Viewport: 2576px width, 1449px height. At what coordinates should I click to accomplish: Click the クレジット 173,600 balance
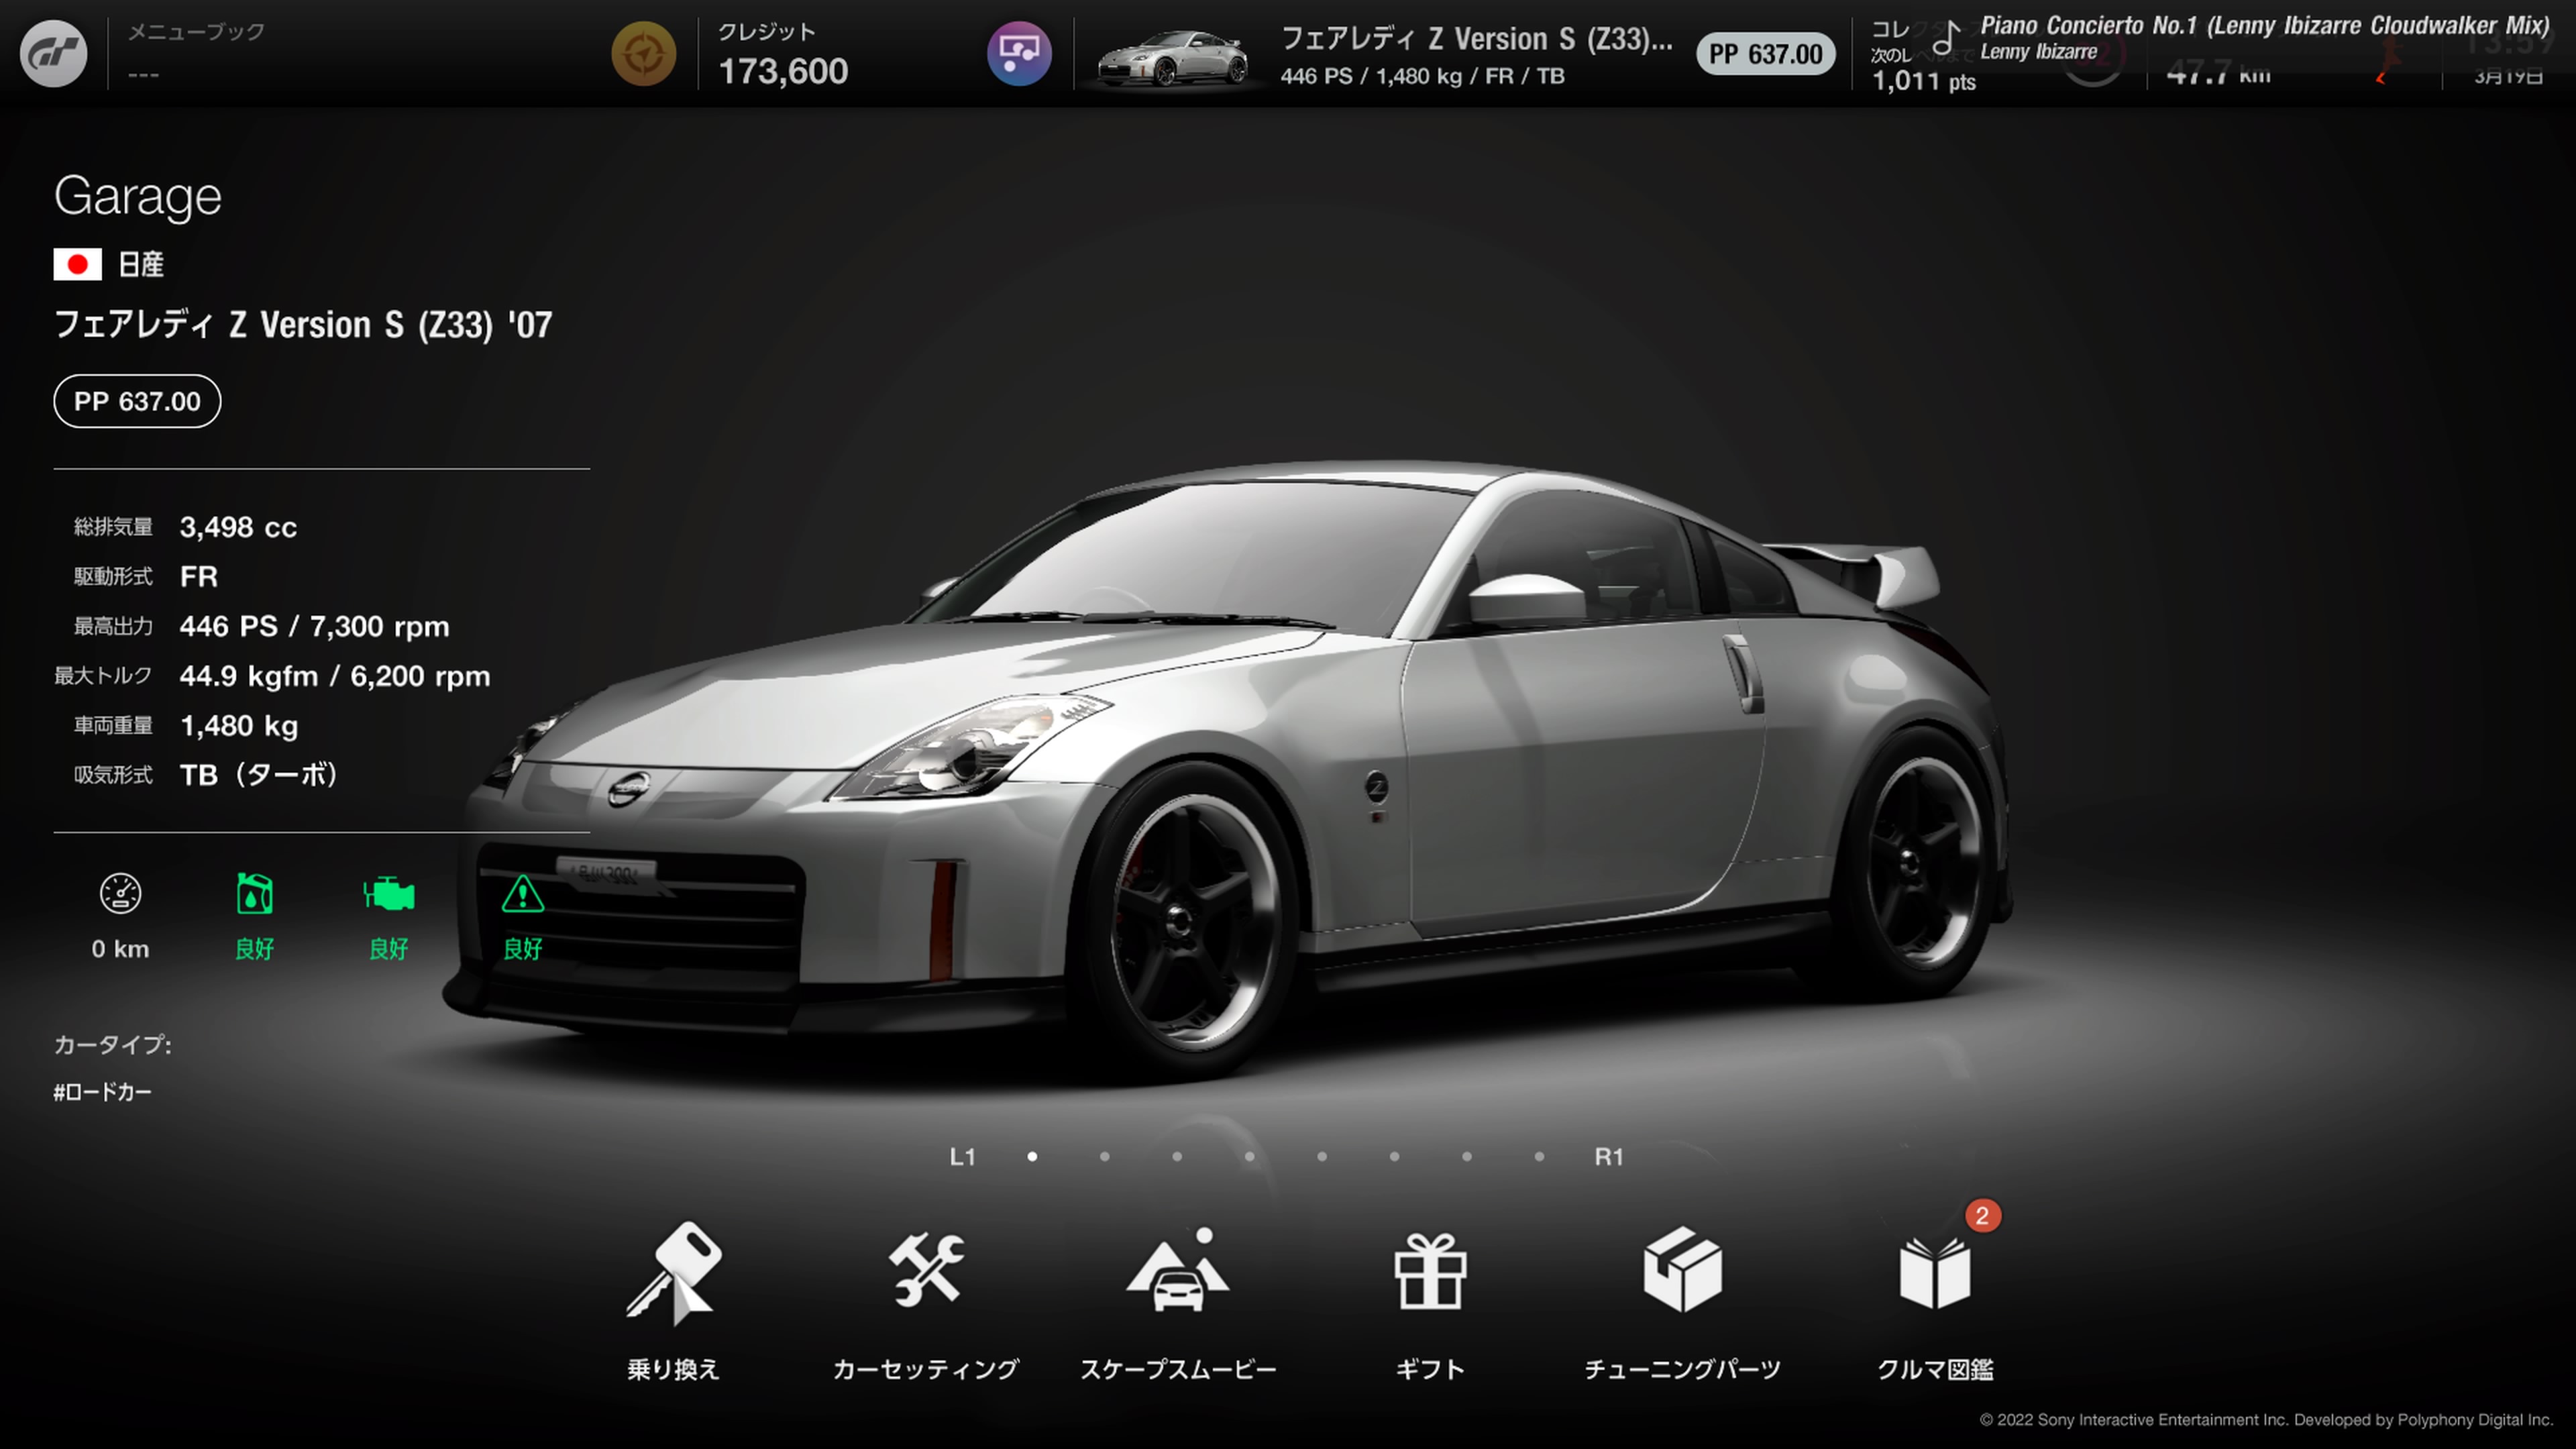[x=783, y=55]
